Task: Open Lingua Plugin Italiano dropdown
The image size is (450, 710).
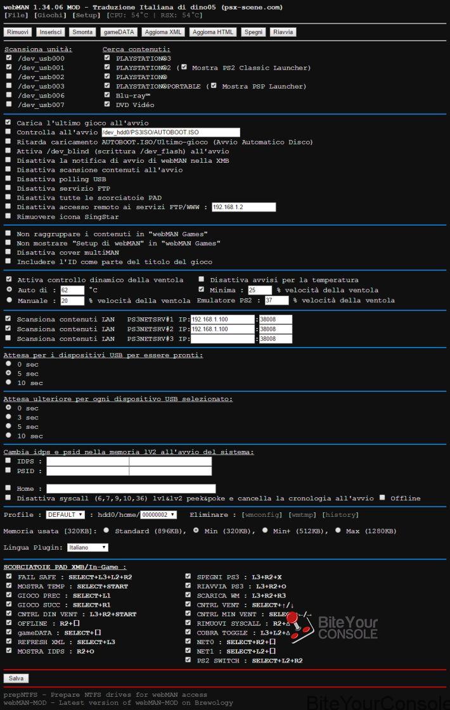Action: (x=88, y=547)
